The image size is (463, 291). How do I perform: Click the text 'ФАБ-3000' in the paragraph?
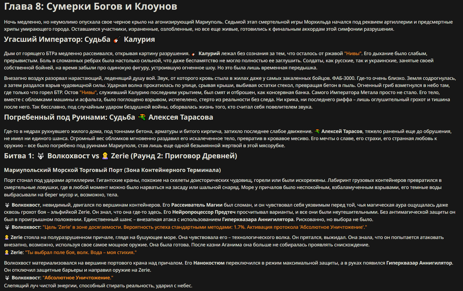343,78
